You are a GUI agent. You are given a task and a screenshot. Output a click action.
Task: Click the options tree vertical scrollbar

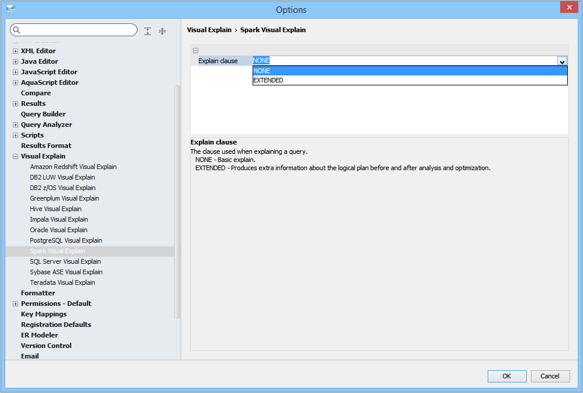click(x=177, y=202)
